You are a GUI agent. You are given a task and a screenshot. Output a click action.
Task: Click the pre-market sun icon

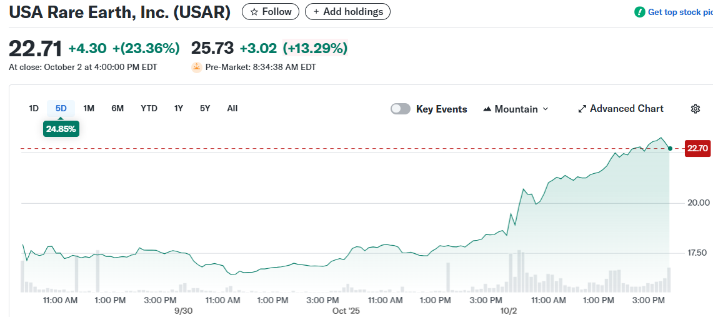click(197, 68)
